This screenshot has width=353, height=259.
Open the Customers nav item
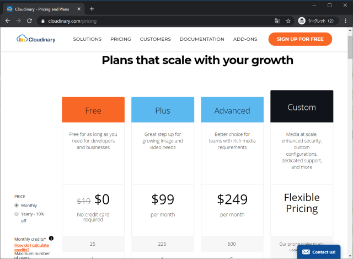coord(155,39)
